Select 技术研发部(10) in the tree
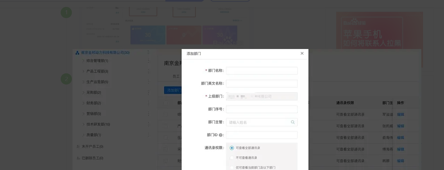Screen dimensions: 444x170 pos(98,124)
